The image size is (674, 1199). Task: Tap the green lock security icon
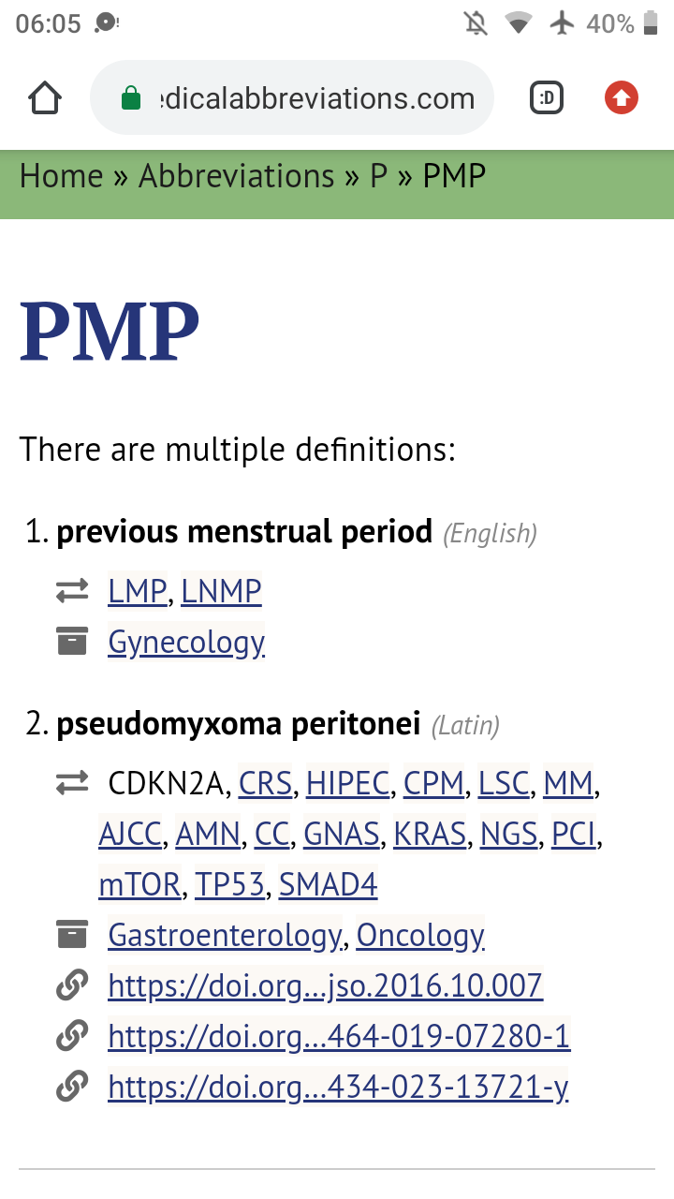pyautogui.click(x=132, y=97)
